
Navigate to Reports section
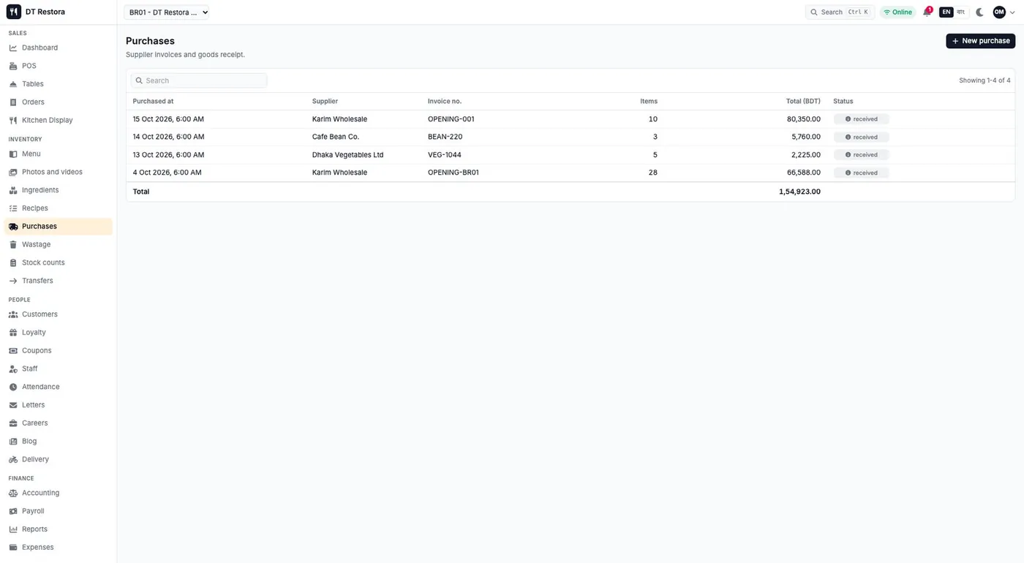tap(34, 529)
